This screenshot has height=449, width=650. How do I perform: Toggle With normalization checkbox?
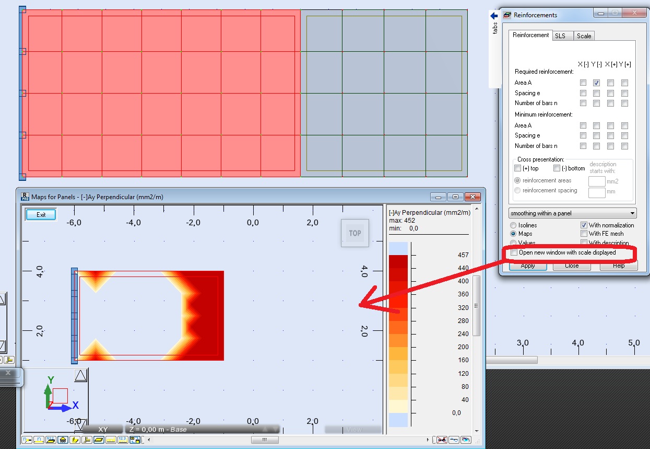tap(584, 225)
